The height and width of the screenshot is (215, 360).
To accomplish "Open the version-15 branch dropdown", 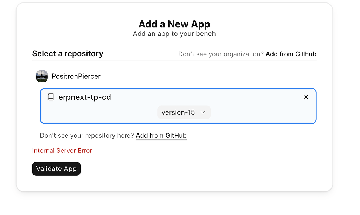I will (x=184, y=112).
